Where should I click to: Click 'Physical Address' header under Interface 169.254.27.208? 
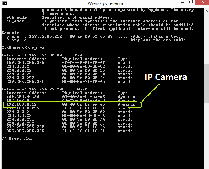click(x=82, y=93)
